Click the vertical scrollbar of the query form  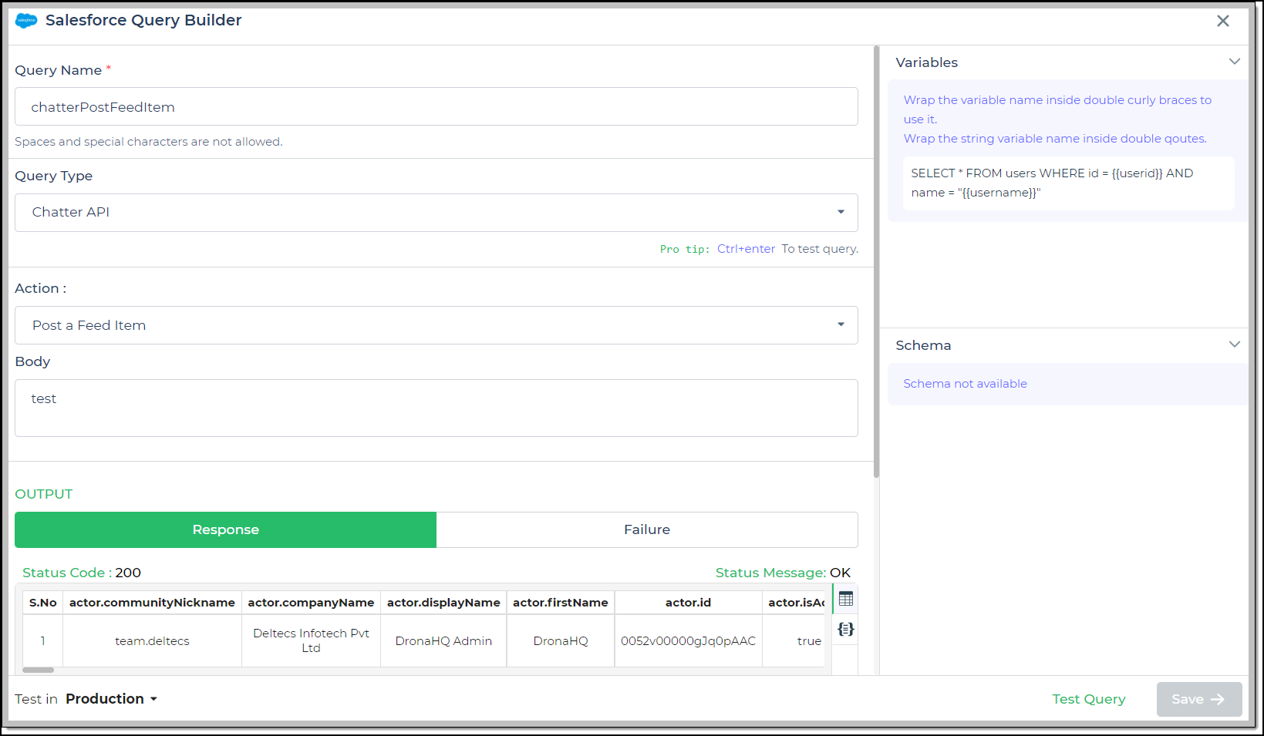[x=876, y=262]
